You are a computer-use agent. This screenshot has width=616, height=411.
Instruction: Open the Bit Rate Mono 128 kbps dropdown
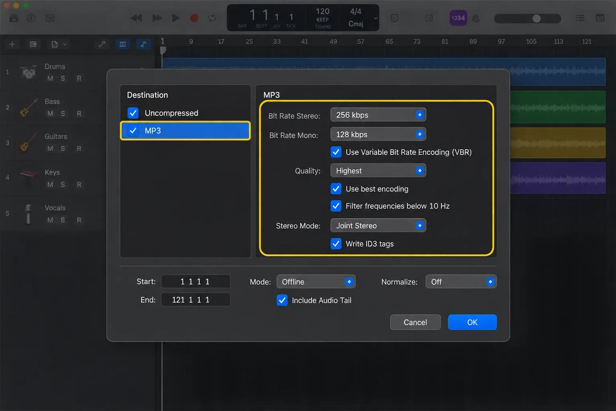click(x=378, y=134)
